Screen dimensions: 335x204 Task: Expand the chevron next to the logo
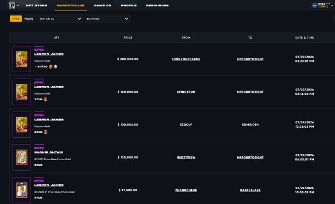click(x=18, y=5)
